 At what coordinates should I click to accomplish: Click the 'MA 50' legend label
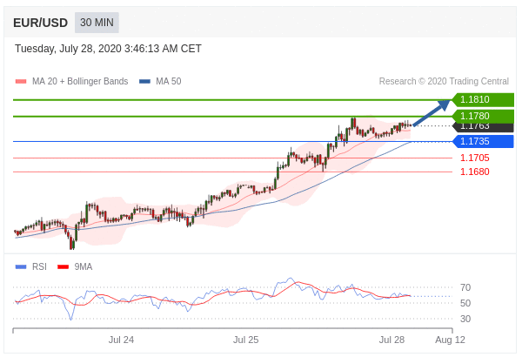(169, 81)
